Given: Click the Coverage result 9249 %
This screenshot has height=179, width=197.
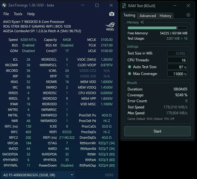Looking at the screenshot, I should (x=181, y=95).
